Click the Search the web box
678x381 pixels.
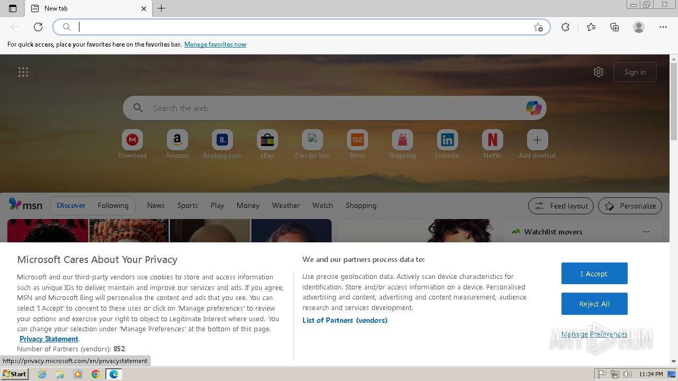click(334, 108)
